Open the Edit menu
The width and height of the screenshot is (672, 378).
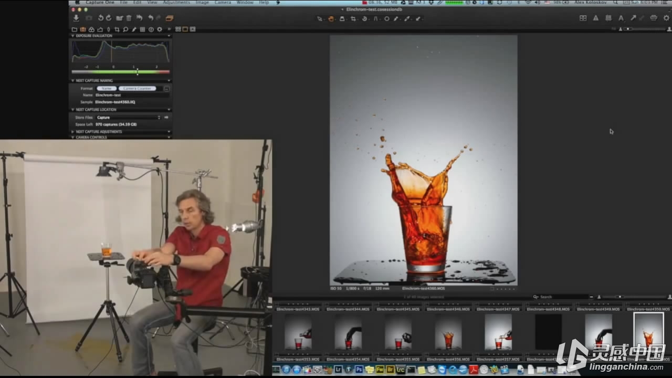(x=137, y=3)
